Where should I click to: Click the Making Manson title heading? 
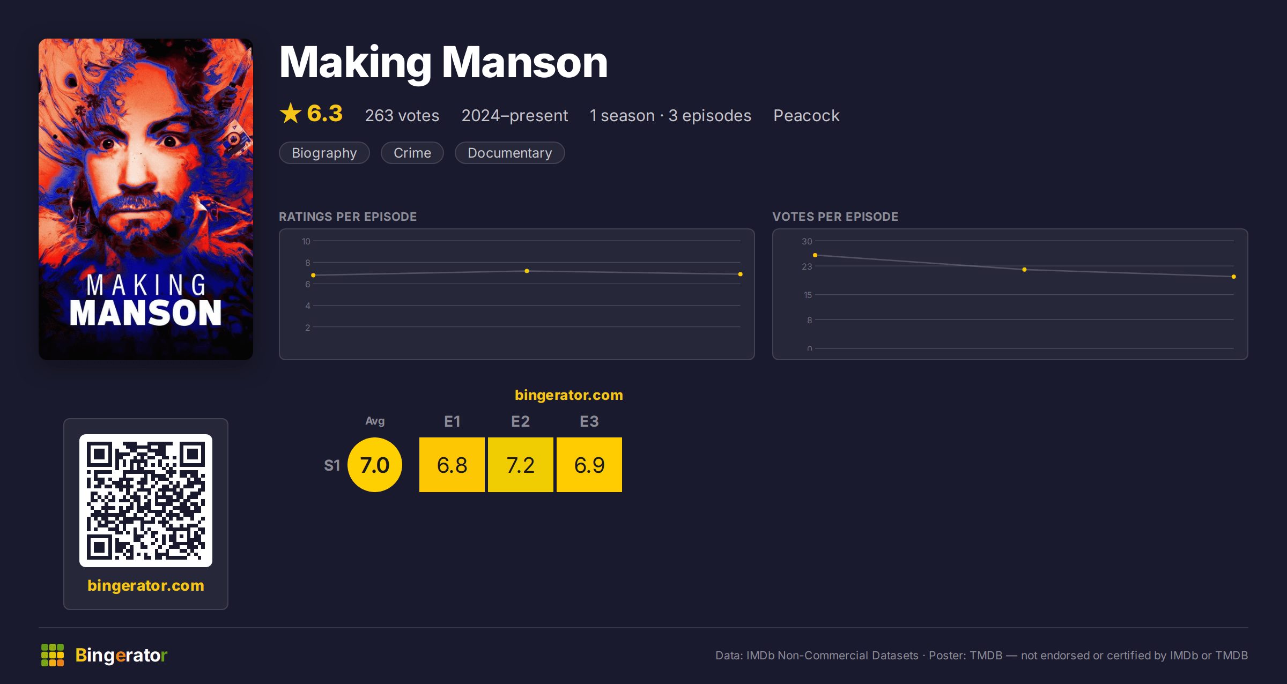click(443, 63)
